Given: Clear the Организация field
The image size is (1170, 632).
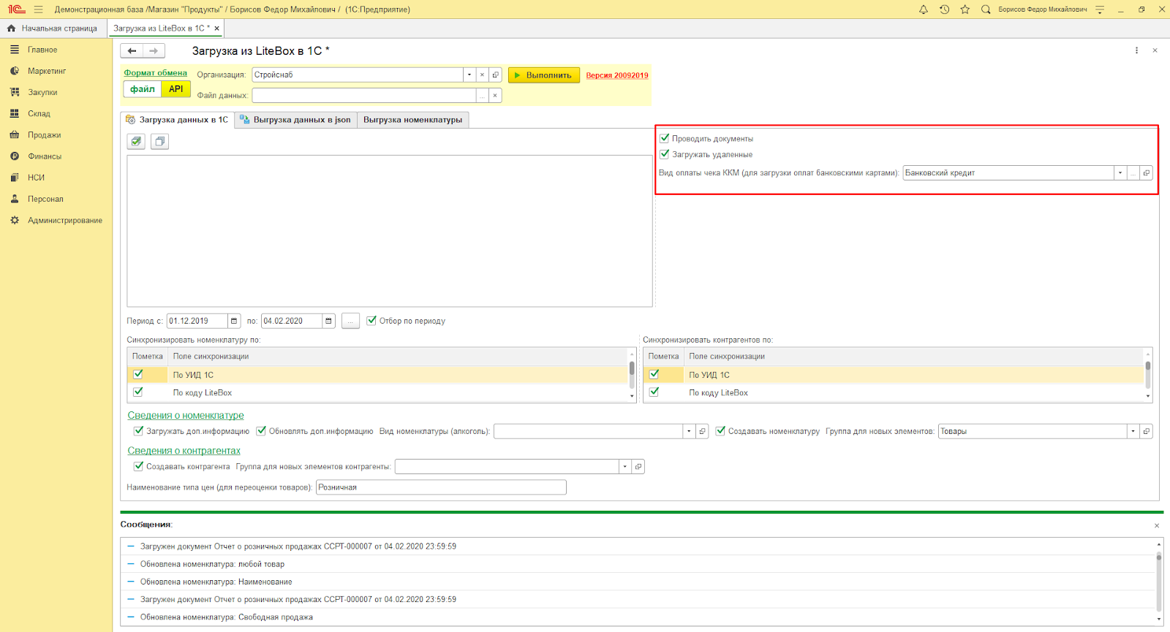Looking at the screenshot, I should (482, 75).
